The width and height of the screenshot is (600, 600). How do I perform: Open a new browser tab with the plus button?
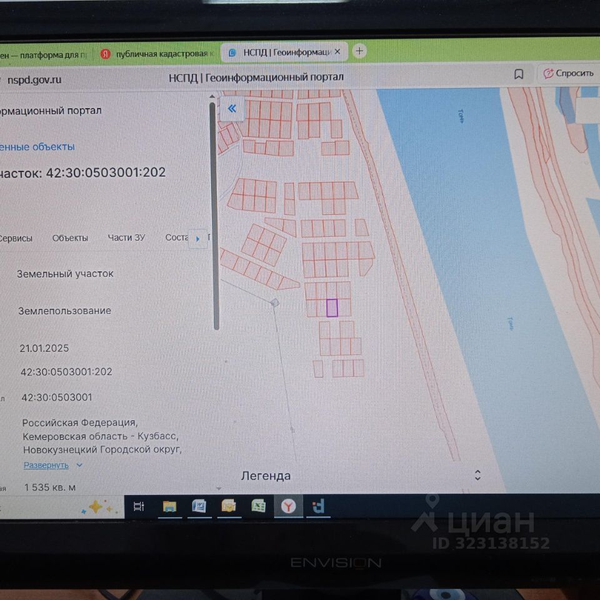(359, 51)
